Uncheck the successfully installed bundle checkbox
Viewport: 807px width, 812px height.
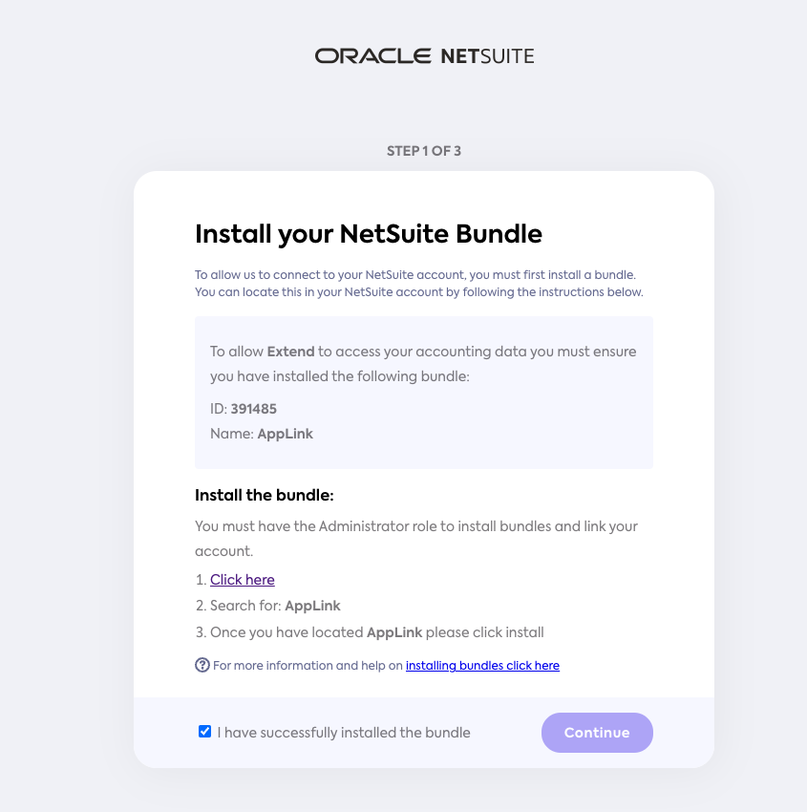click(x=204, y=732)
